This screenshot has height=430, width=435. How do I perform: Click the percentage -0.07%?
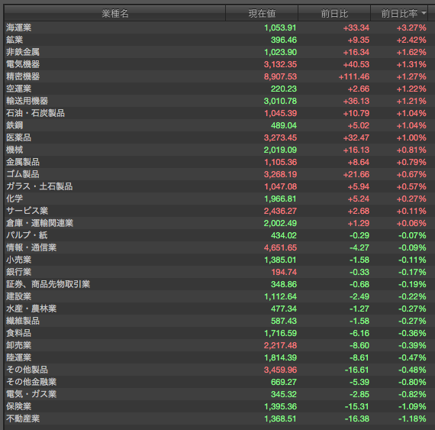coord(412,235)
